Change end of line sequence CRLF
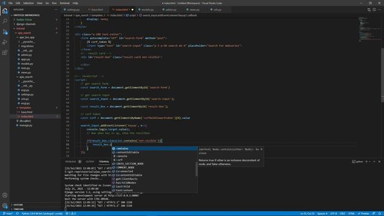384x216 pixels. (x=343, y=214)
